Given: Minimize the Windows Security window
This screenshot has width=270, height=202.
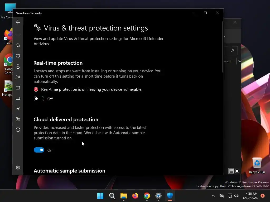Looking at the screenshot, I should (x=193, y=13).
